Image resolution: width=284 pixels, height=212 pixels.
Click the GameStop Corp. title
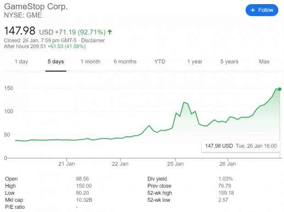coord(36,6)
